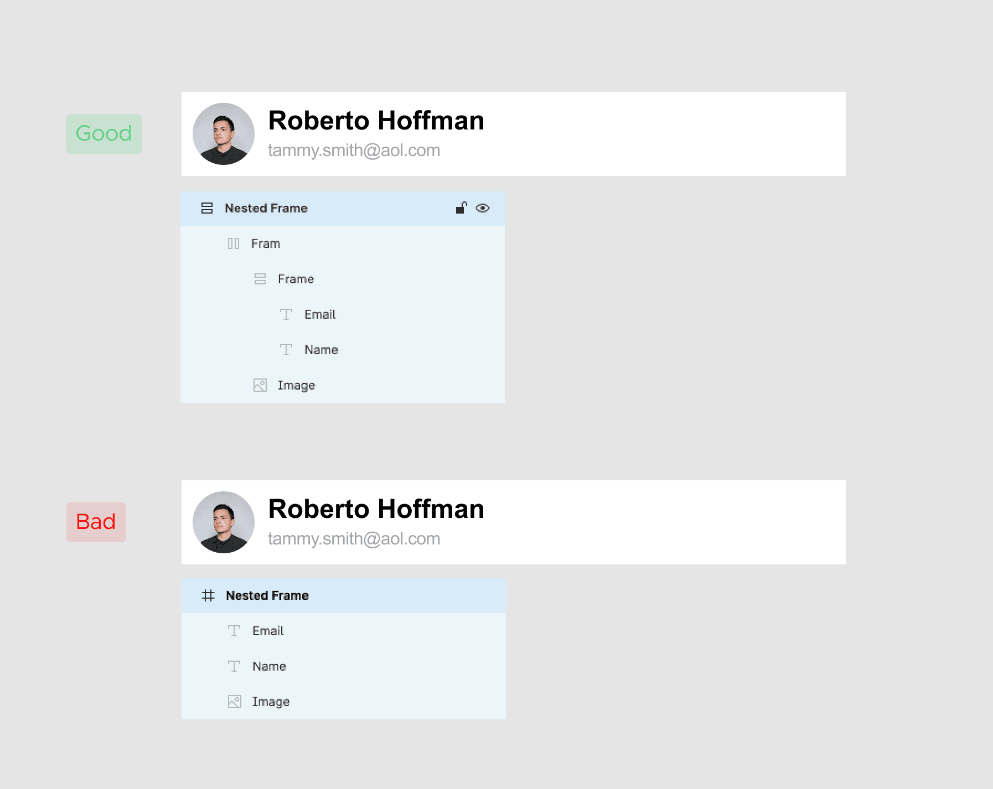Click the avatar photo in the bottom card
Viewport: 993px width, 789px height.
224,522
